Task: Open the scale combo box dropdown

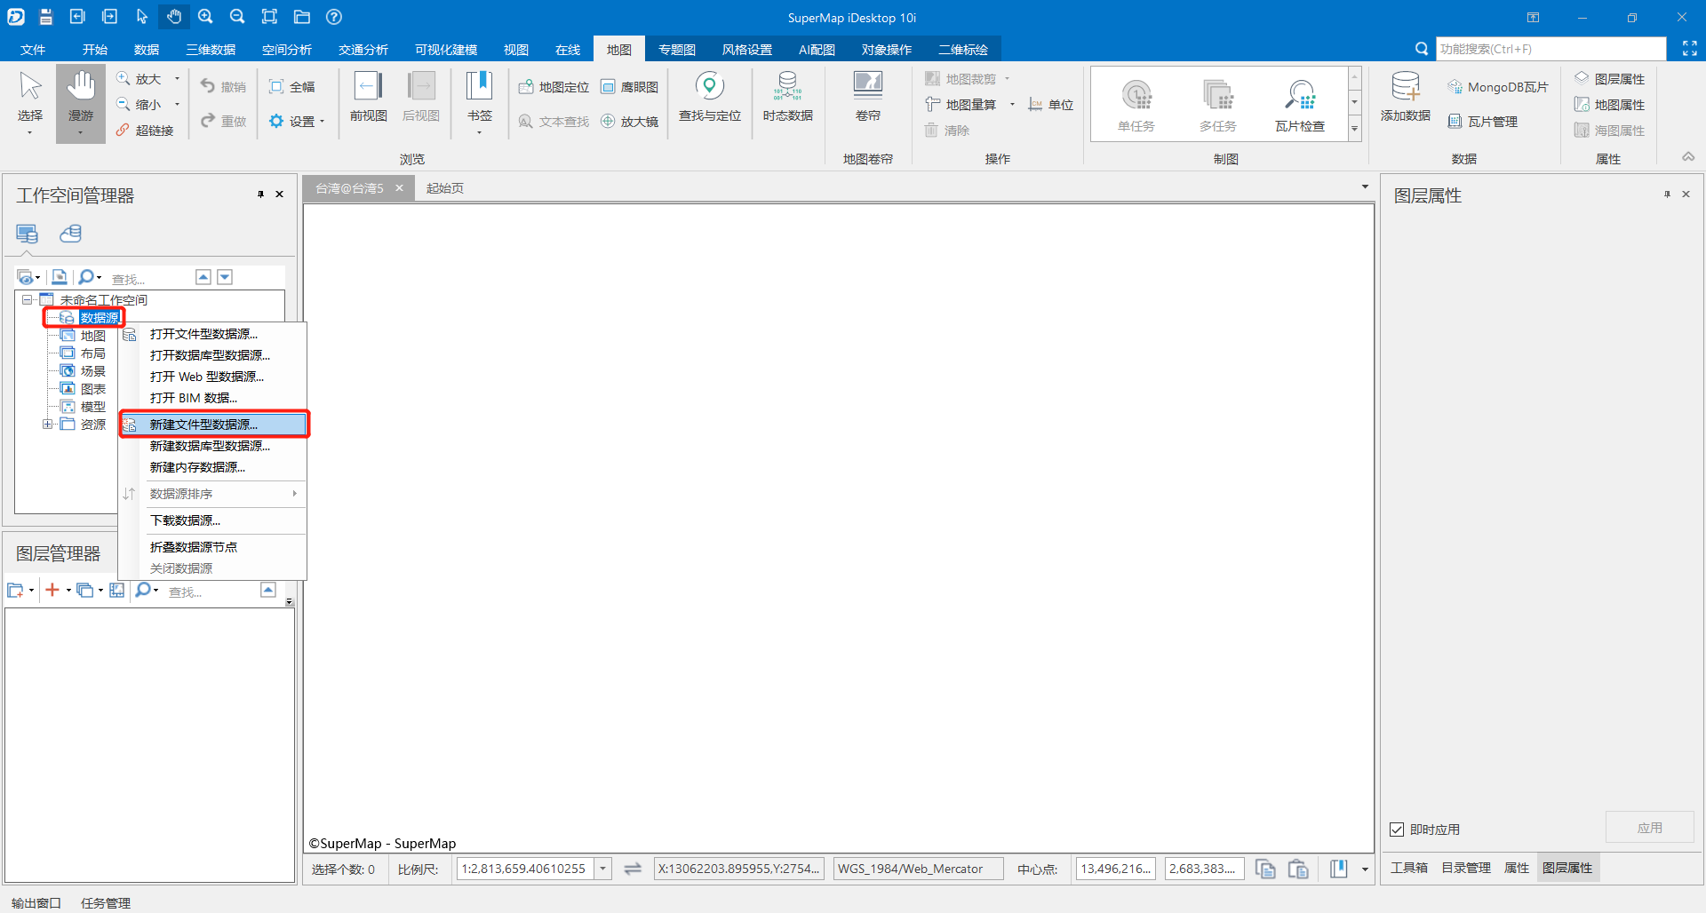Action: (x=603, y=869)
